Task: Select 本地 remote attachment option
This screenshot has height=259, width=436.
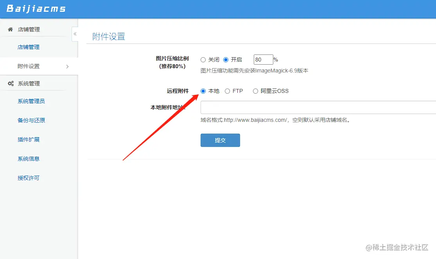Action: (x=203, y=91)
